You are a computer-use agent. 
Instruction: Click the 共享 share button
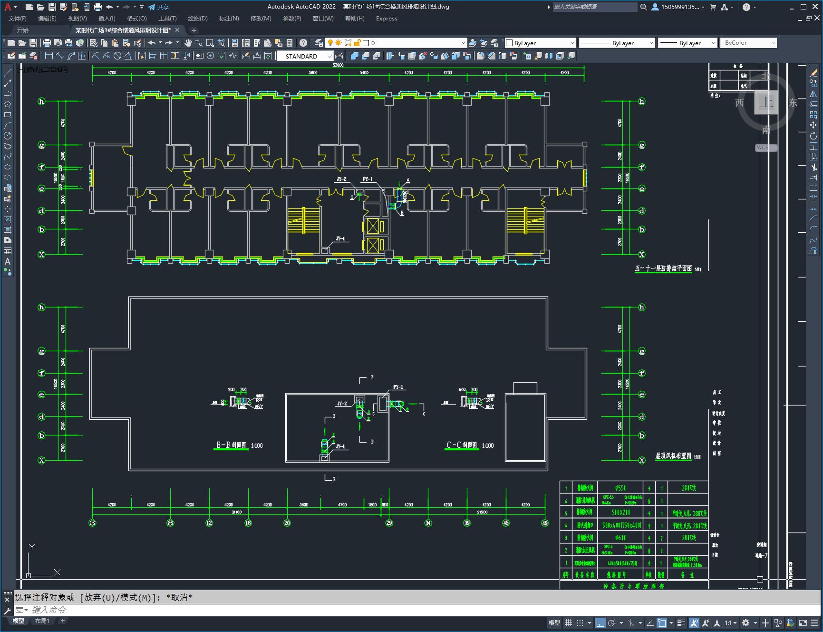(x=158, y=7)
